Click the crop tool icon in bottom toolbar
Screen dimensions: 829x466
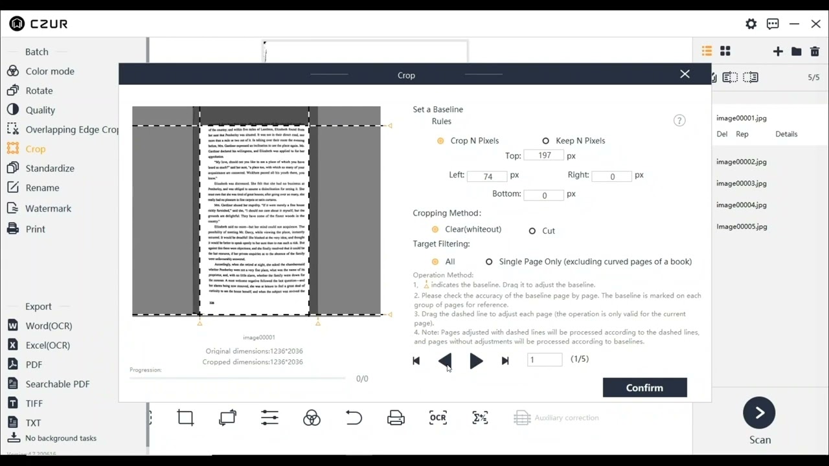point(185,418)
